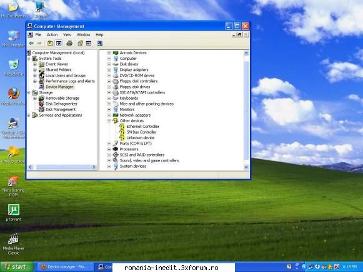The image size is (363, 272).
Task: Click device list scrollbar down arrow
Action: point(246,167)
